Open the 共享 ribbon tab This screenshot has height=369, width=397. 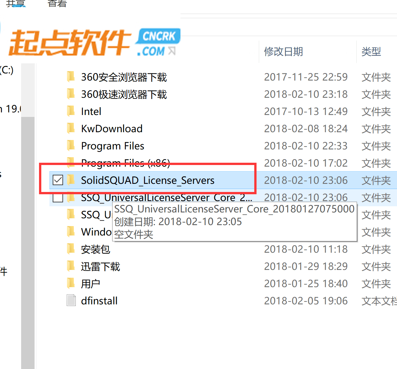(x=16, y=3)
